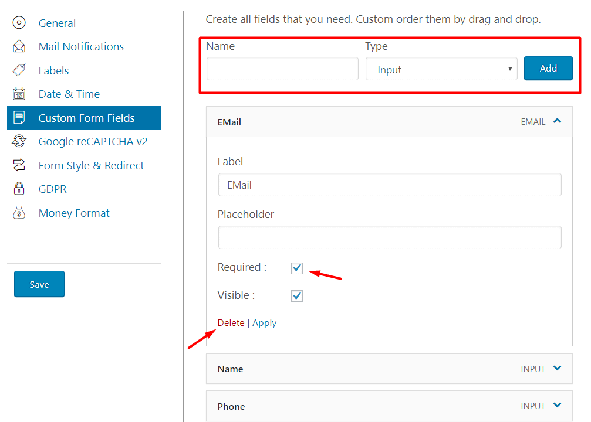Click the Money Format money bag icon
The width and height of the screenshot is (591, 422).
pyautogui.click(x=19, y=213)
